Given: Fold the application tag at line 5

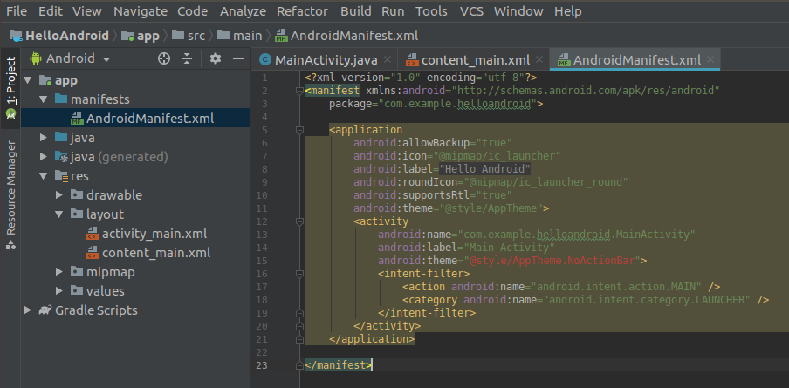Looking at the screenshot, I should pos(299,130).
